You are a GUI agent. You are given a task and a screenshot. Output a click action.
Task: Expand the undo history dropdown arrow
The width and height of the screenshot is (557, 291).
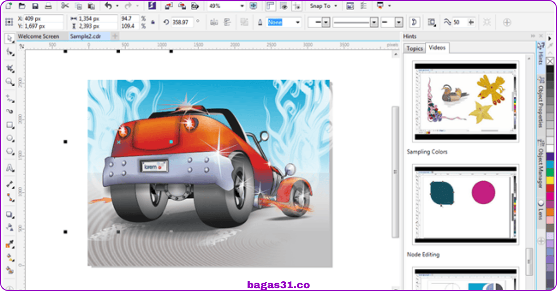pyautogui.click(x=117, y=6)
